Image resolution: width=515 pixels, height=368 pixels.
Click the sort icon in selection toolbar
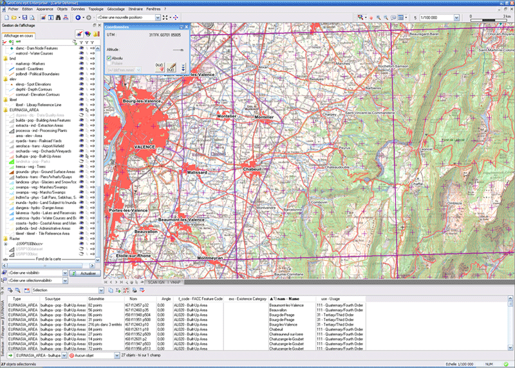point(126,290)
